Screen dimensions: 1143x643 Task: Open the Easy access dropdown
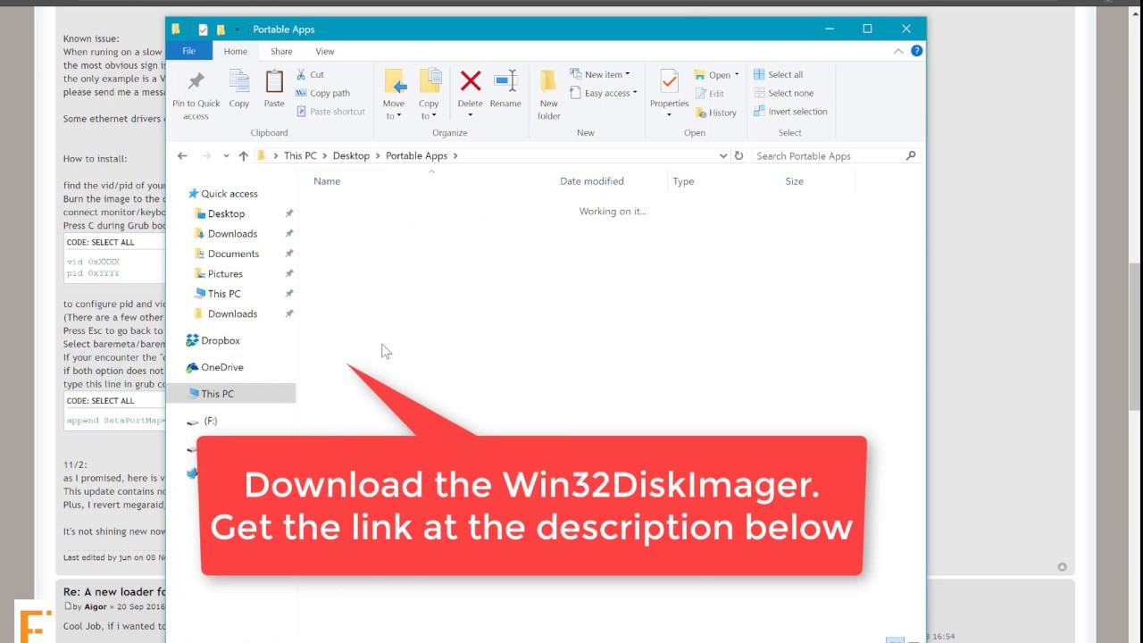(603, 93)
